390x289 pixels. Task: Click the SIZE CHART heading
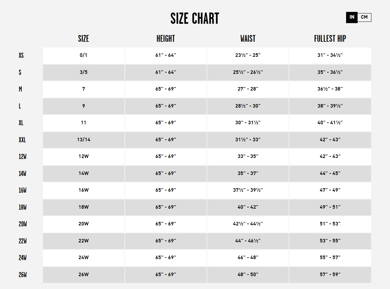click(195, 19)
